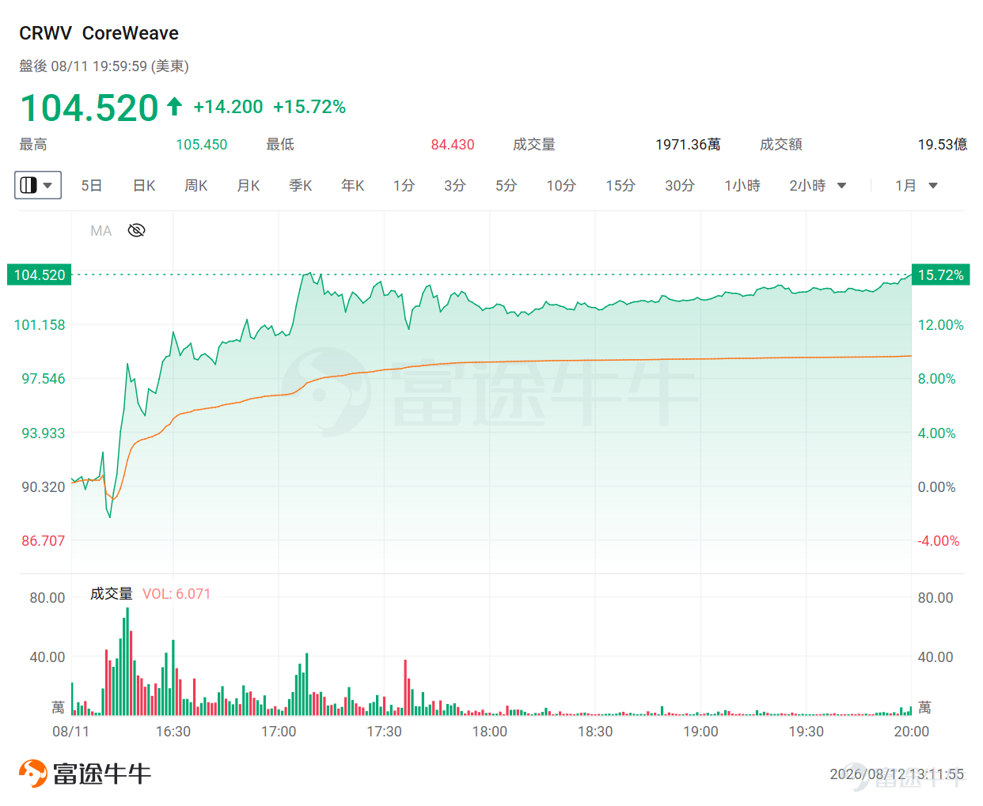
Task: Switch to 月K chart view
Action: (x=249, y=185)
